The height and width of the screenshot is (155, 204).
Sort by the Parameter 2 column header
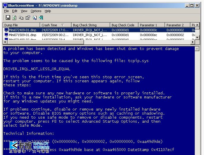(x=177, y=25)
